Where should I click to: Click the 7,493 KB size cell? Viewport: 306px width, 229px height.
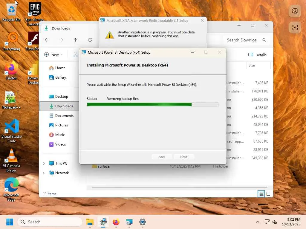[x=261, y=83]
